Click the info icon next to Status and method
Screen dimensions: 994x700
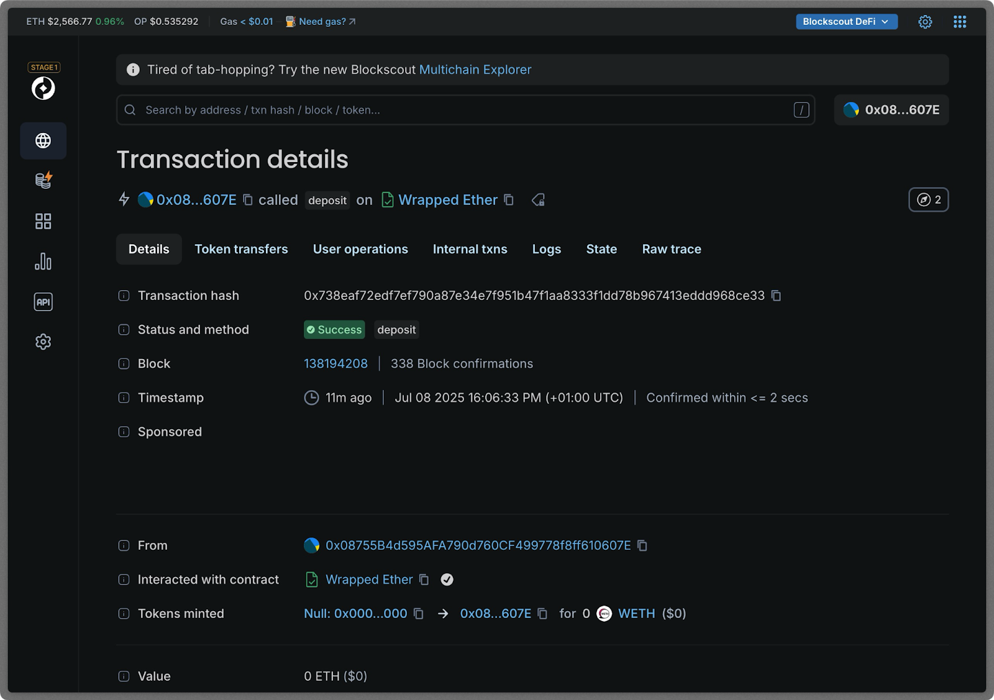click(x=124, y=330)
